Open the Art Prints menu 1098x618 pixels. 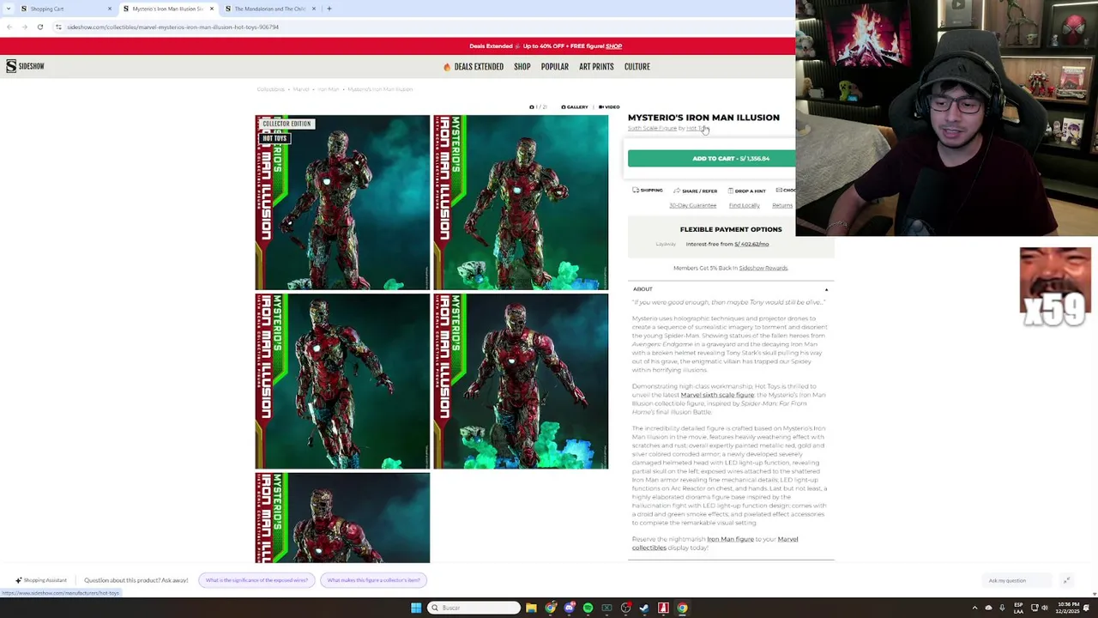click(596, 66)
